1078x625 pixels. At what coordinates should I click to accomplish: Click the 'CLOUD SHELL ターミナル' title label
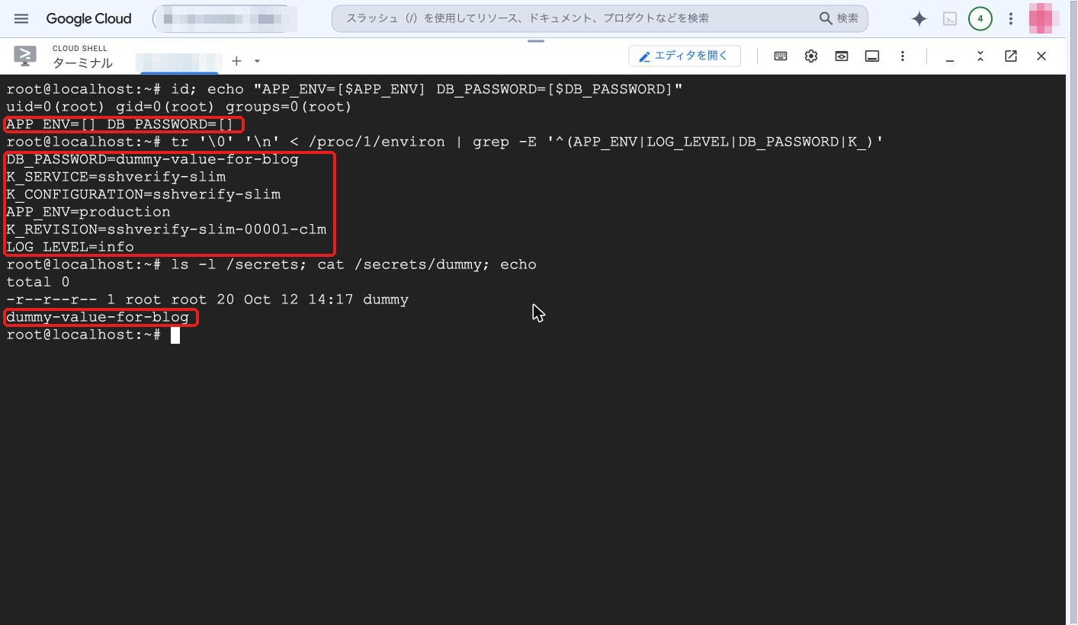[82, 56]
